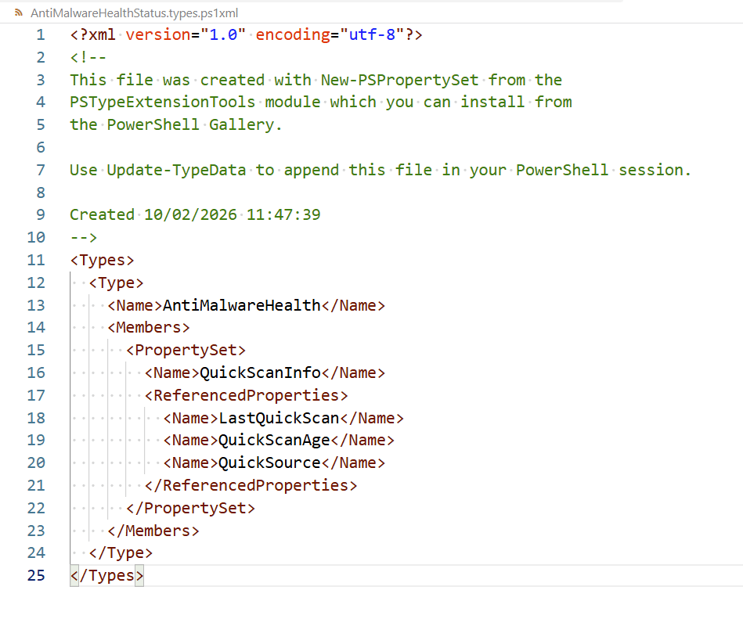Click the AntiMalwareHealthStatus.types.ps1xml breadcrumb filename
The width and height of the screenshot is (743, 619).
(x=135, y=13)
